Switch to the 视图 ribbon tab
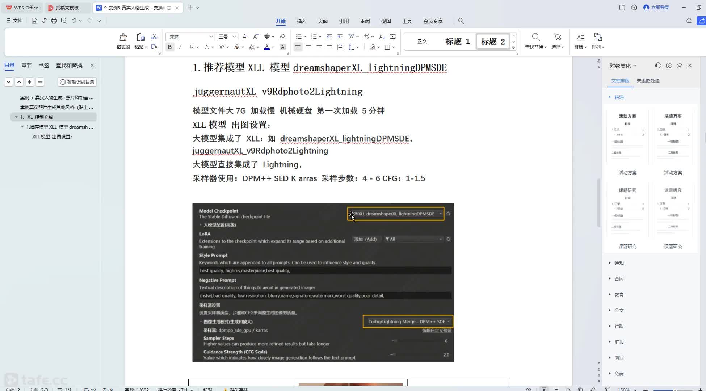This screenshot has height=391, width=706. [386, 21]
